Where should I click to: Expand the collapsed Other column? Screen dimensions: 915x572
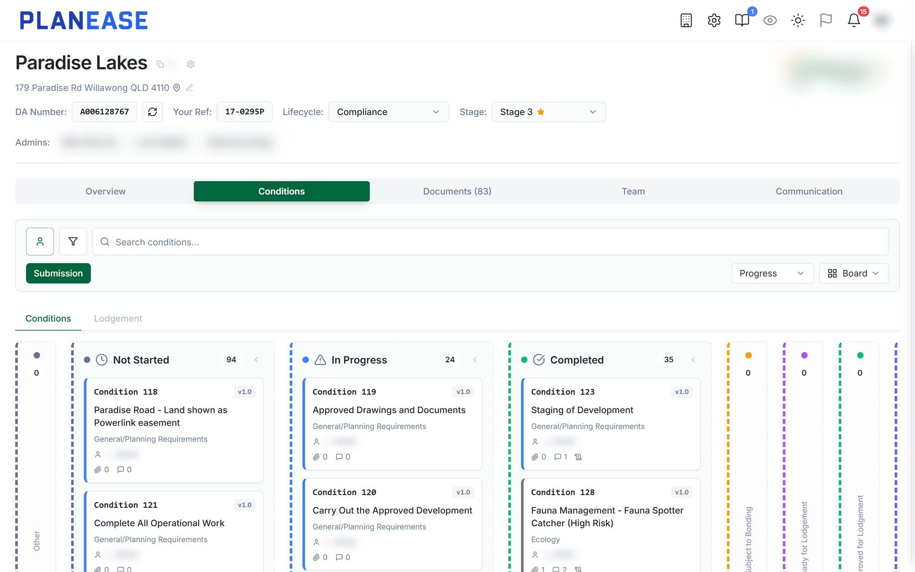coord(37,458)
